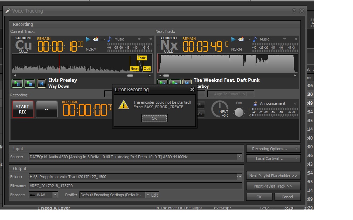
Task: Click the Folder path input field
Action: pos(132,177)
